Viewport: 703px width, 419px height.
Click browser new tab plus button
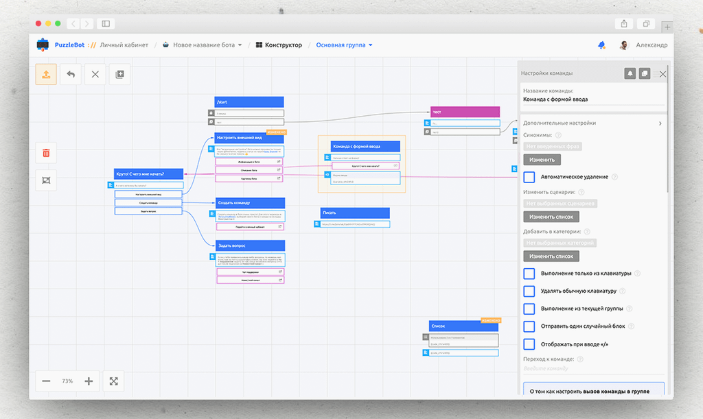(667, 27)
